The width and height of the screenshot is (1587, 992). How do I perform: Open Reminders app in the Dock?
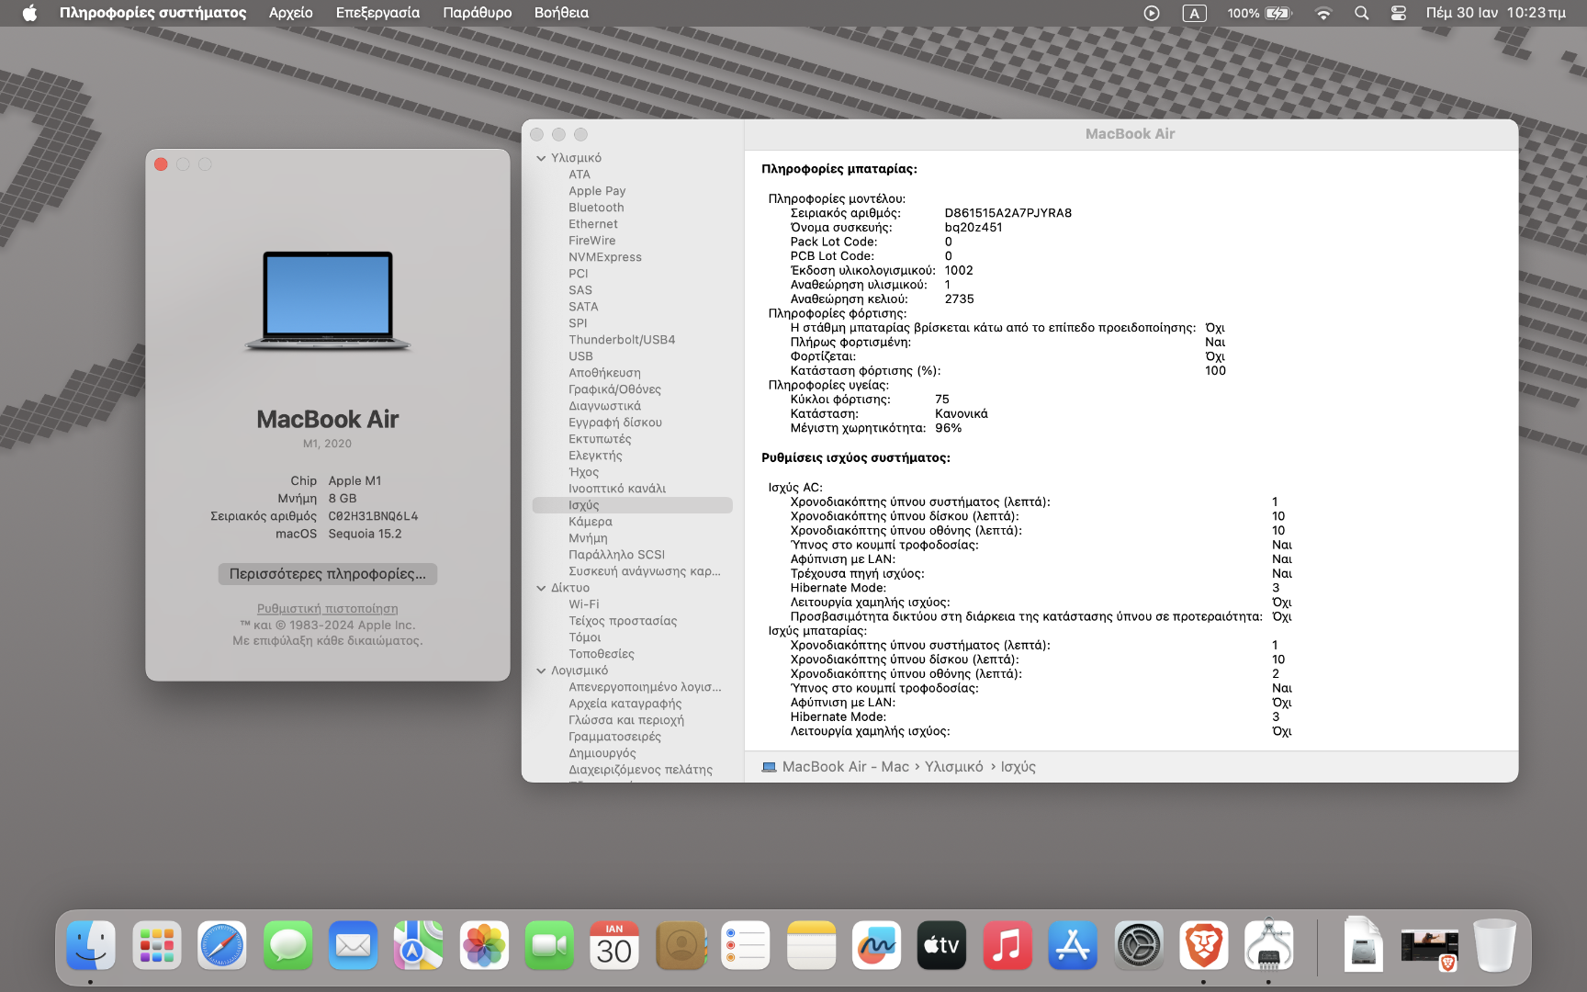click(746, 945)
